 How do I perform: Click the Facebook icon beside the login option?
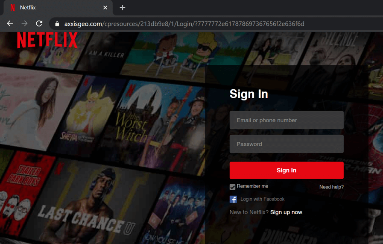[x=233, y=199]
